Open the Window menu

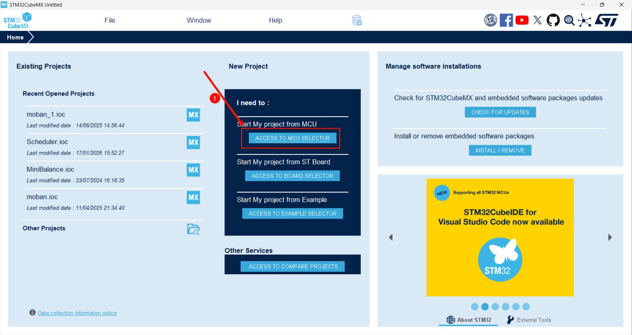click(x=199, y=20)
